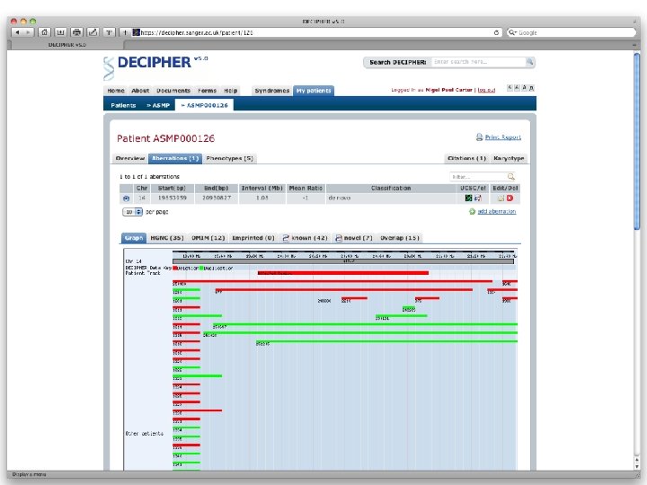Image resolution: width=647 pixels, height=485 pixels.
Task: Click the DECIPHER v5.0 browser tab
Action: point(67,45)
